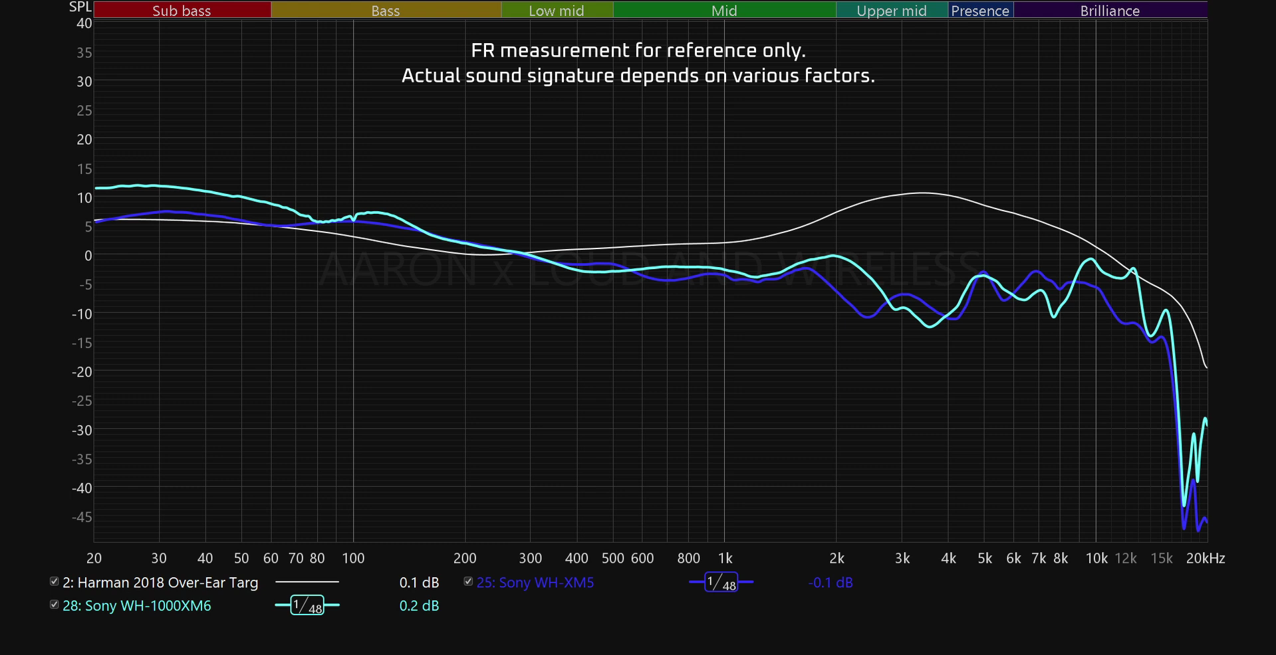Toggle the Sony WH-XM5 trace checkbox
This screenshot has height=655, width=1276.
click(468, 581)
